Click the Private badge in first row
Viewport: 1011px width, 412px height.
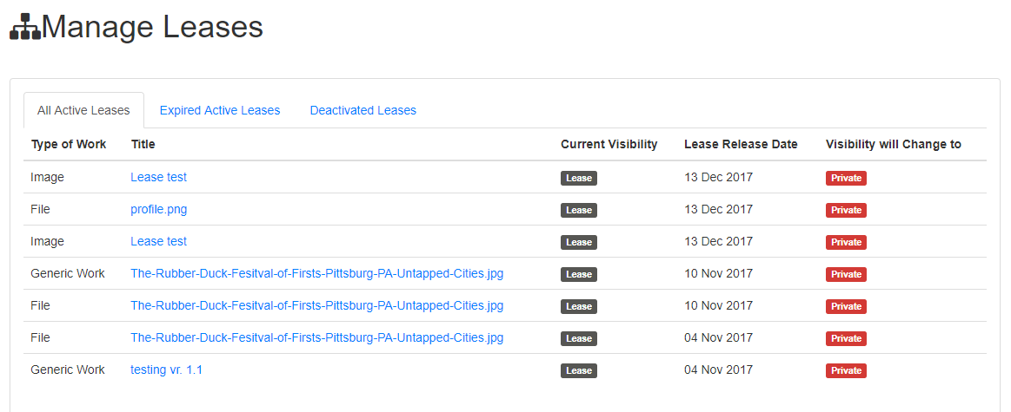(x=846, y=178)
